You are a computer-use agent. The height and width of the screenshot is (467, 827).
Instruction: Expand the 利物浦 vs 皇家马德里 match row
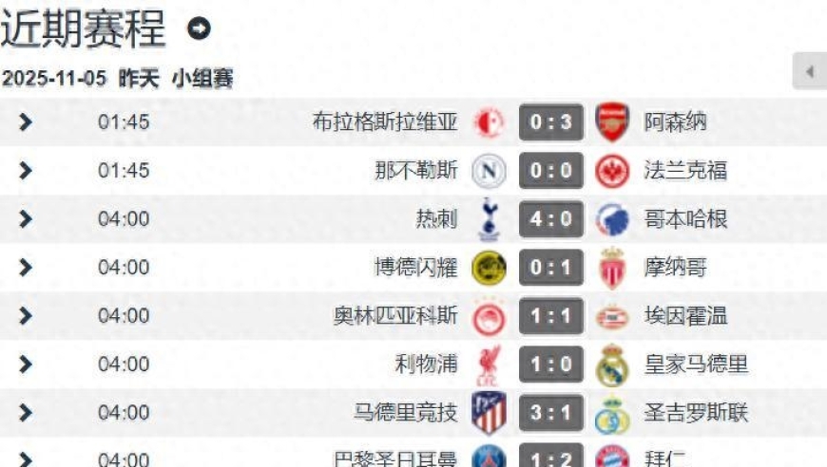[x=26, y=364]
